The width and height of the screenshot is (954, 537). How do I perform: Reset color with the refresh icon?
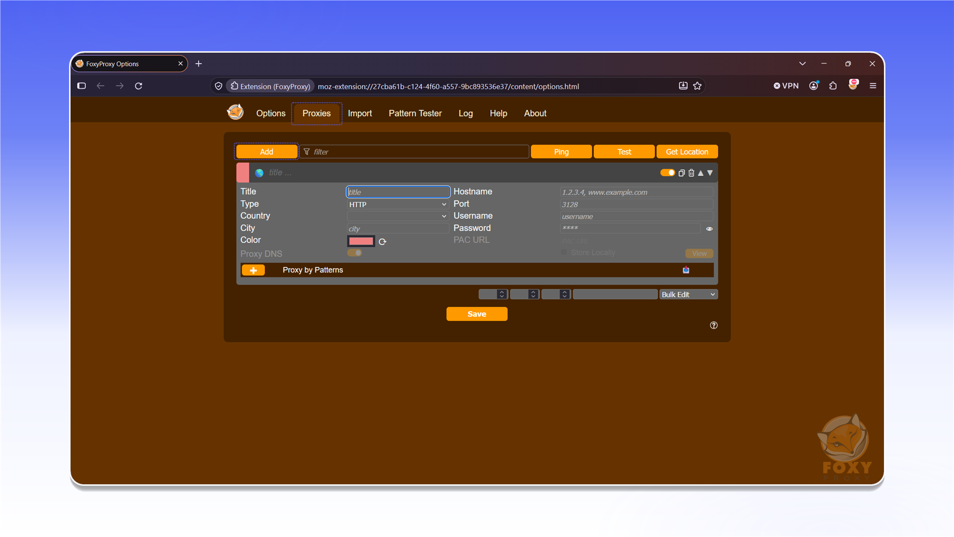pyautogui.click(x=383, y=242)
